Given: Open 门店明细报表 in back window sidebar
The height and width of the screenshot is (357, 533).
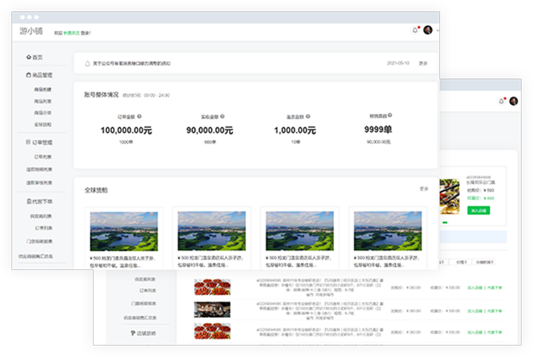Looking at the screenshot, I should pyautogui.click(x=143, y=303).
